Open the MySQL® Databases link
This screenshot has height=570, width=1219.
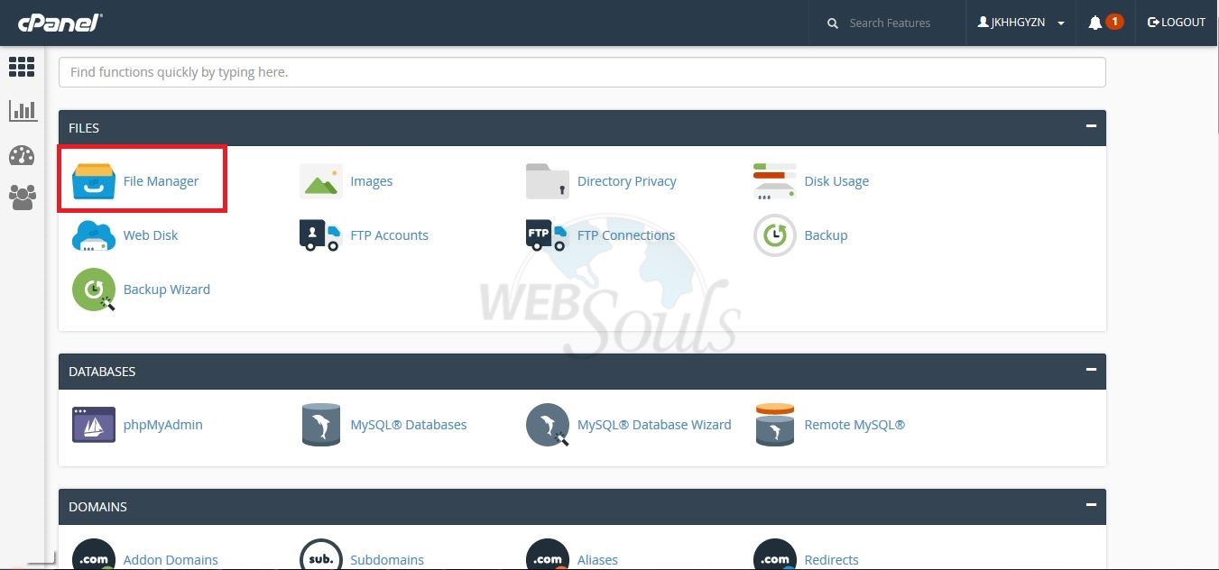(x=409, y=425)
